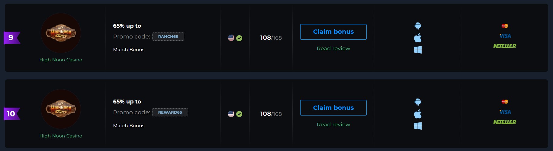
Task: Click the Windows icon in row 9
Action: click(x=418, y=50)
